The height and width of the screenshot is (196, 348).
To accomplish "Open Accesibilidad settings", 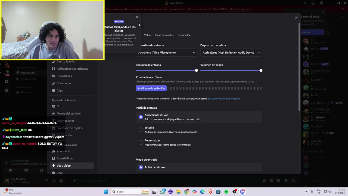I will point(72,158).
